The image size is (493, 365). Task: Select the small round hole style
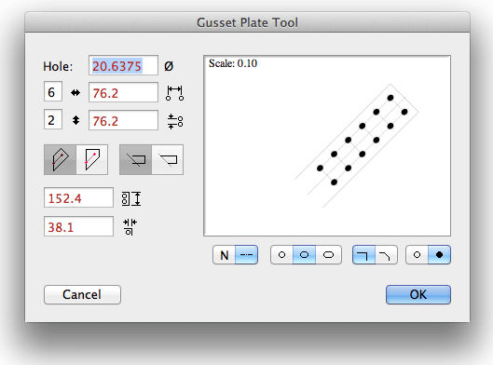click(281, 255)
